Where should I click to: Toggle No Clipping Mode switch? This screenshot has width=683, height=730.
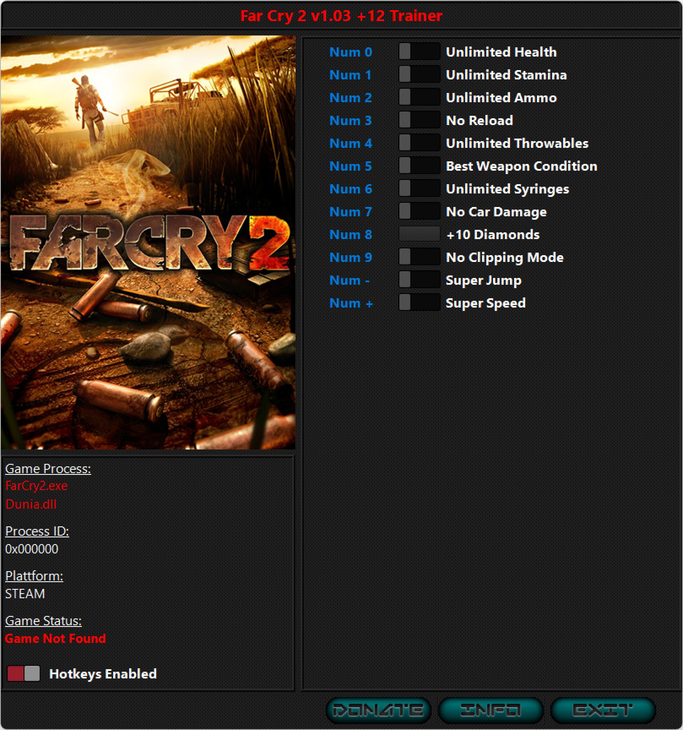pos(419,257)
